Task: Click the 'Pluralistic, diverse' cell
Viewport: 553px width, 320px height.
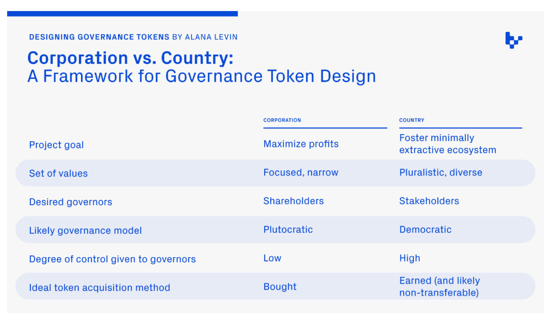Action: click(441, 173)
